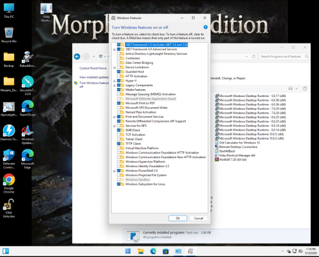Uncheck the Windows Subsystem for Linux feature
This screenshot has height=257, width=319.
click(119, 184)
